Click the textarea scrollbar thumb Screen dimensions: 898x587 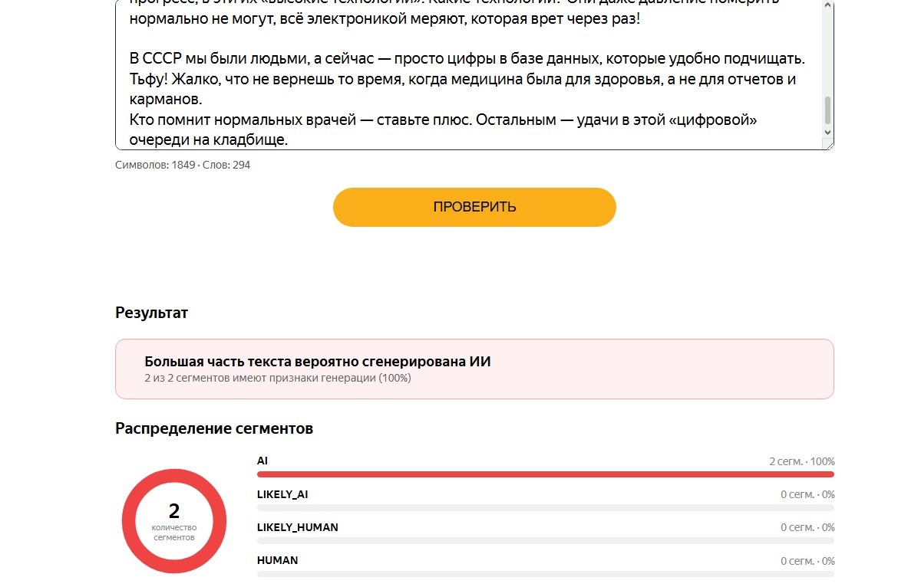click(827, 110)
